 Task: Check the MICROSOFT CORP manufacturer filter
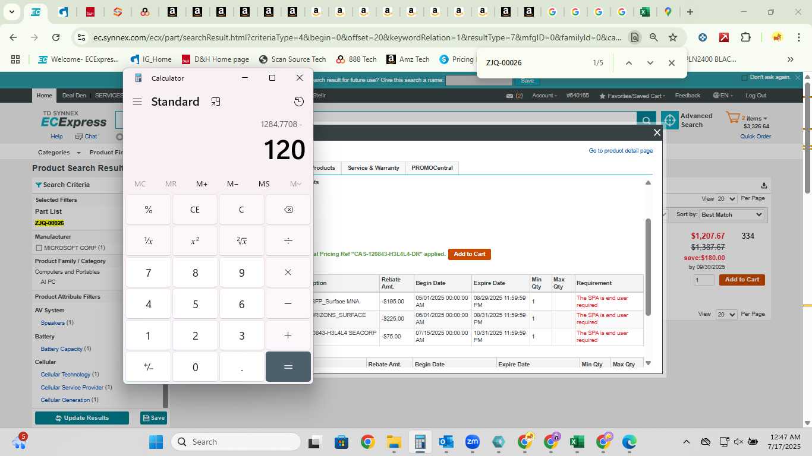[39, 248]
